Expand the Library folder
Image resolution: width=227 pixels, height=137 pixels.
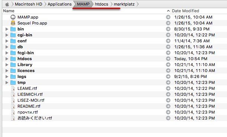point(7,65)
